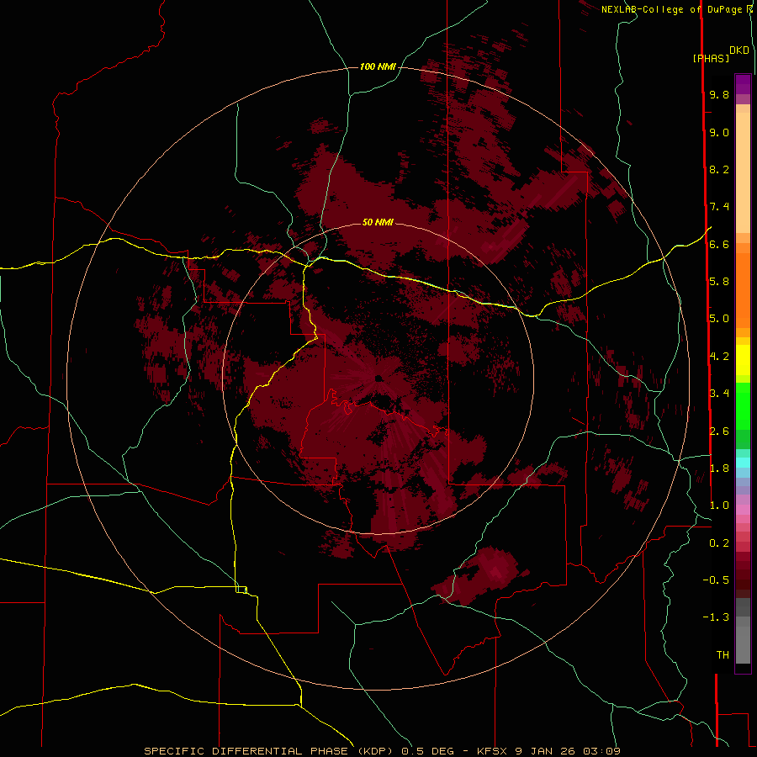757x757 pixels.
Task: Click the 5.8 value on the color scale
Action: 719,281
